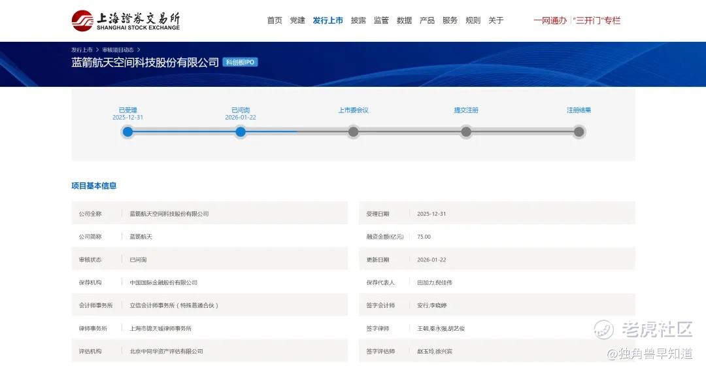Click the 2025-12-31 date in the progress timeline

click(x=128, y=118)
